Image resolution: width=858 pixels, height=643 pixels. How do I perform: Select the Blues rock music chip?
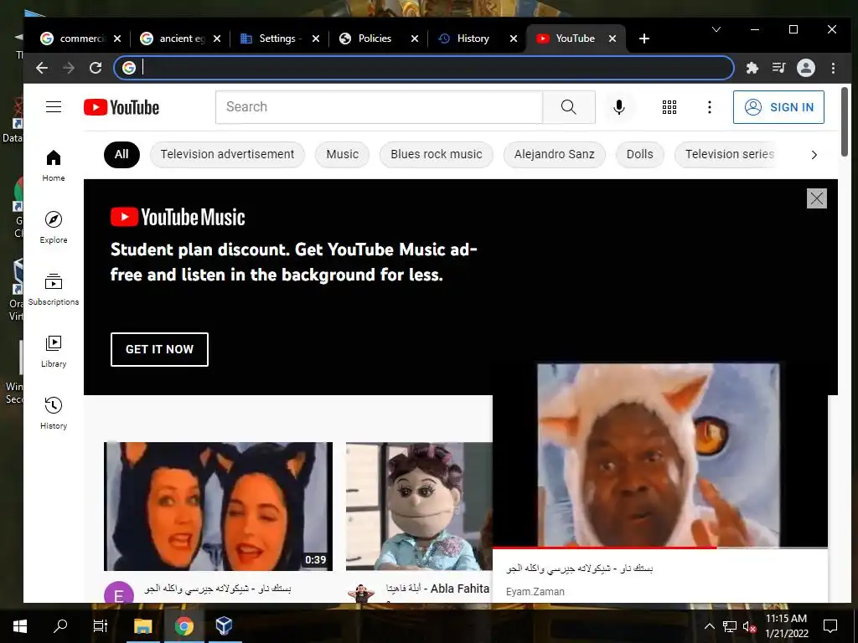pos(436,154)
